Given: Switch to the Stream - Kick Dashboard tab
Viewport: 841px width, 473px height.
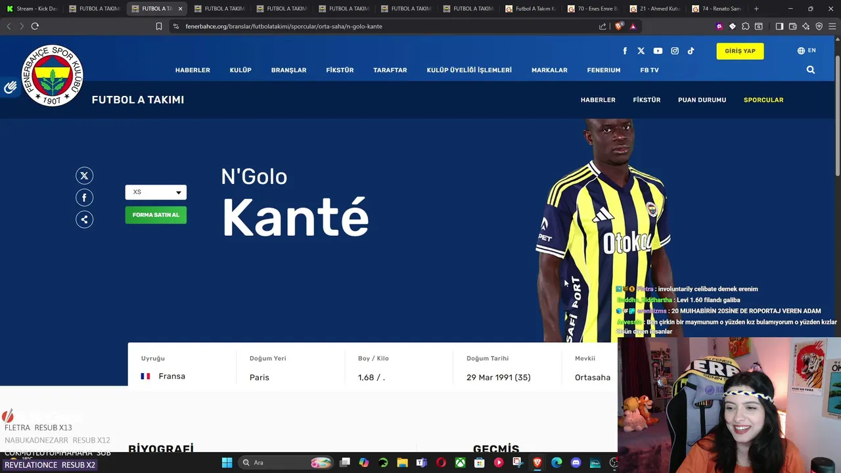Looking at the screenshot, I should click(x=31, y=9).
